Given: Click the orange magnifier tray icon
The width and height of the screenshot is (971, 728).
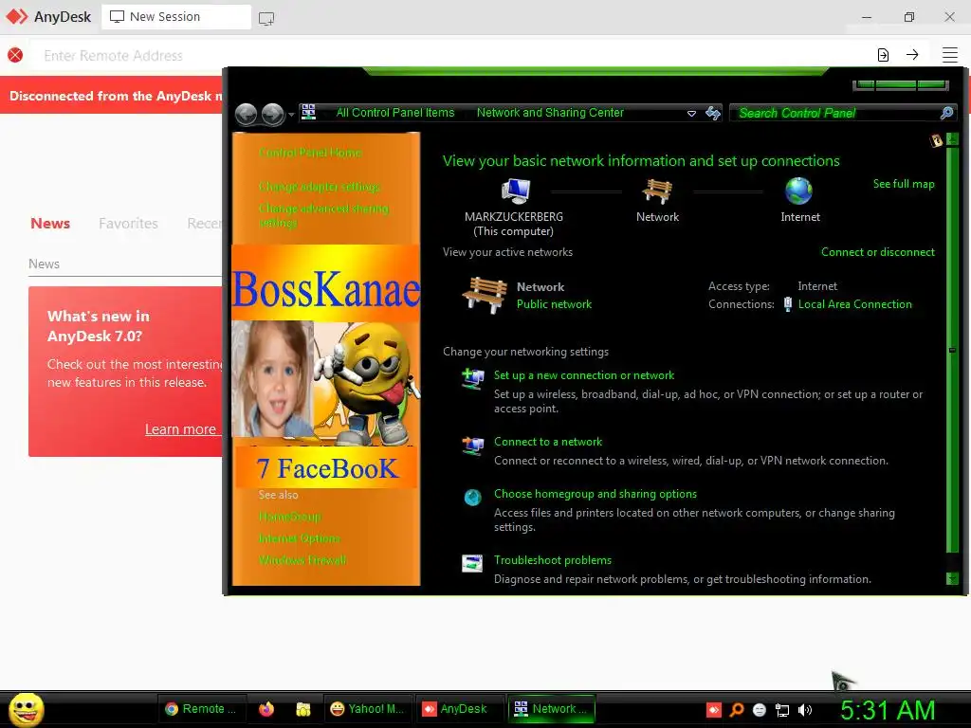Looking at the screenshot, I should [x=736, y=710].
